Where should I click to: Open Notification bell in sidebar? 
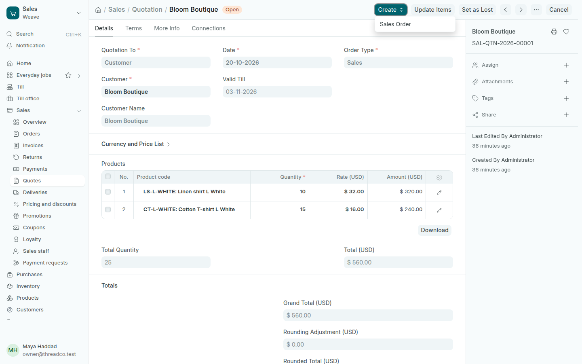pyautogui.click(x=30, y=46)
